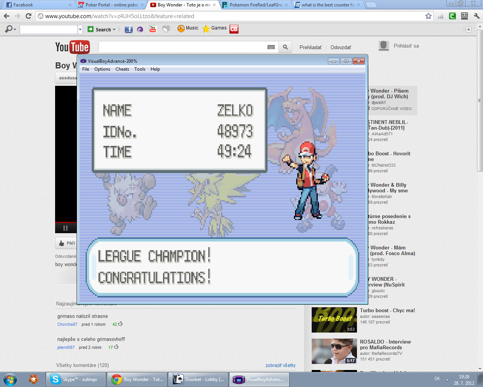Open the Chrome wrench settings menu
The width and height of the screenshot is (483, 387).
point(477,16)
